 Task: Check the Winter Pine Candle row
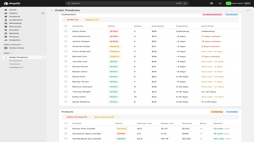click(x=66, y=128)
